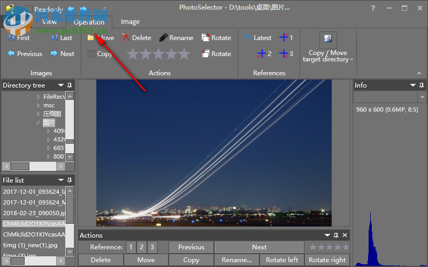Collapse the 图片 tree folder
The image size is (428, 267).
tap(38, 123)
